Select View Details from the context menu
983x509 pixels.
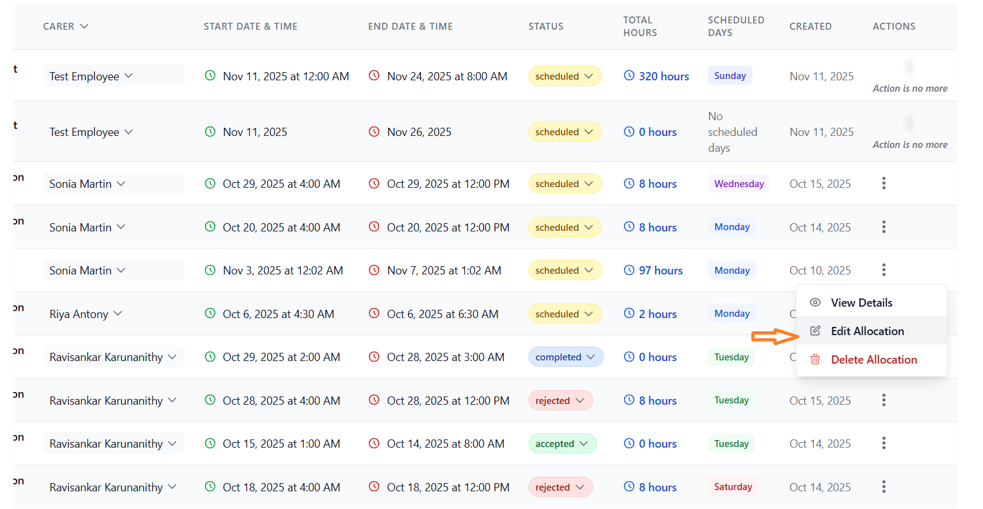(861, 302)
